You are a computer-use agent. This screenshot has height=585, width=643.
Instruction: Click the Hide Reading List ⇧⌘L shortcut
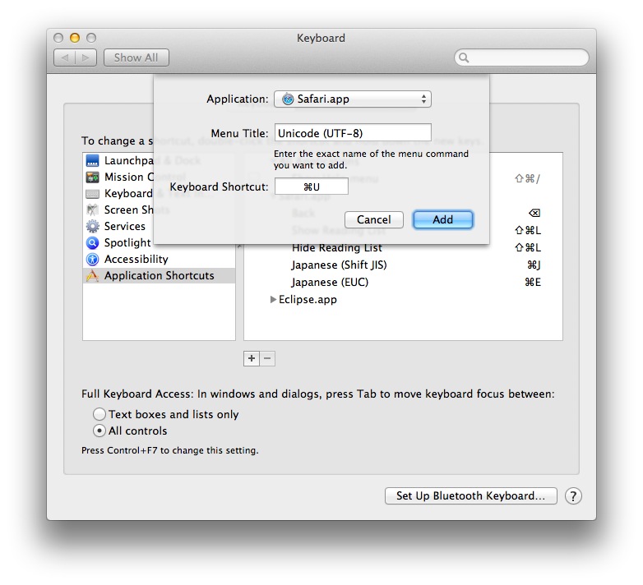[528, 247]
